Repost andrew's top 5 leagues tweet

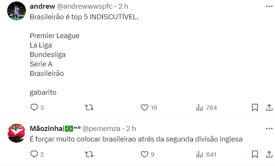[x=89, y=108]
